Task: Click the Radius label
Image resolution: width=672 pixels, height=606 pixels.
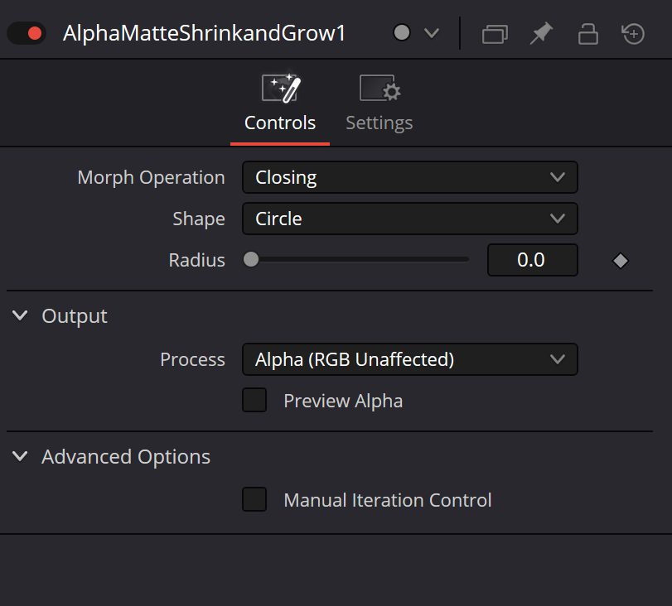Action: [x=196, y=261]
